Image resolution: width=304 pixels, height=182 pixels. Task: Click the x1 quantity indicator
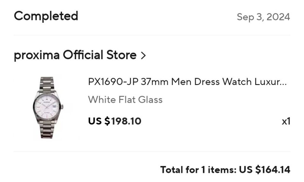(x=286, y=121)
